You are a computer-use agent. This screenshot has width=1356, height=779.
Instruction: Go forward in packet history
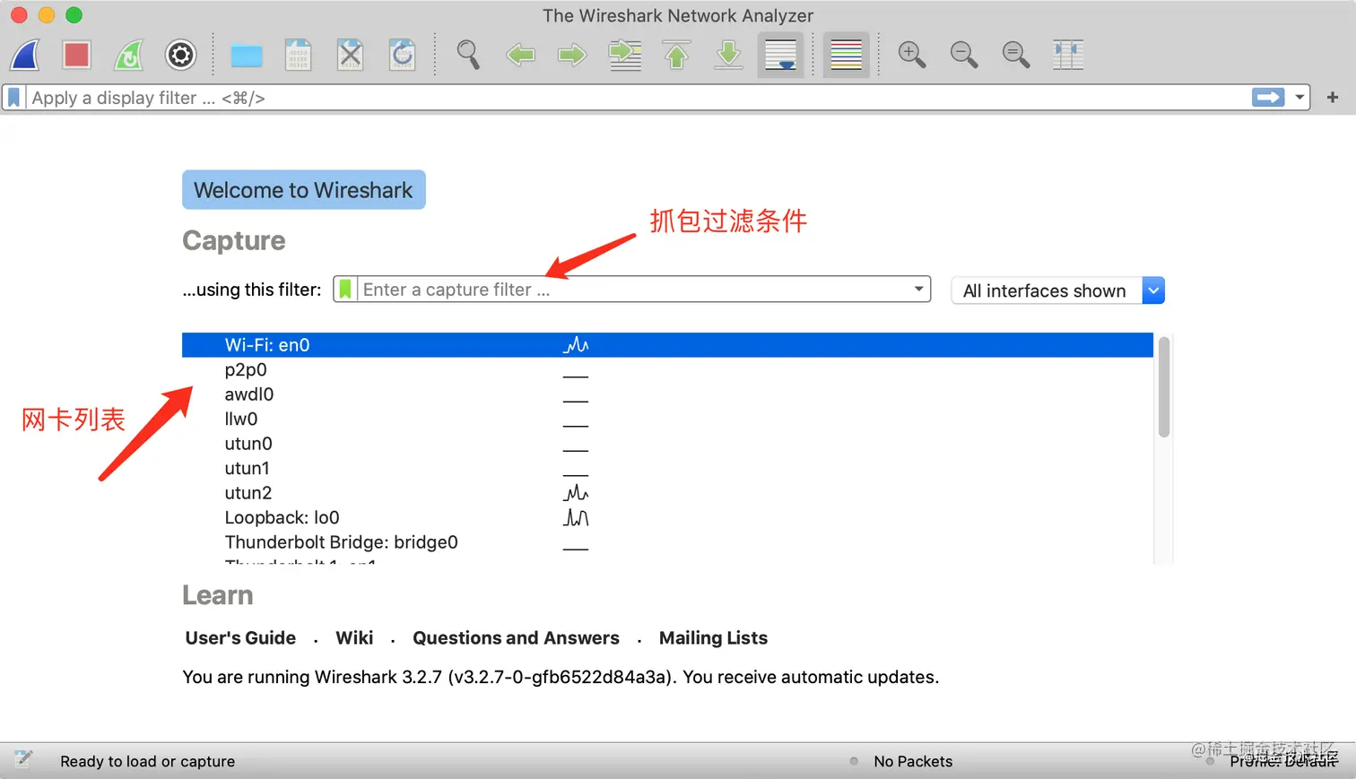(572, 56)
